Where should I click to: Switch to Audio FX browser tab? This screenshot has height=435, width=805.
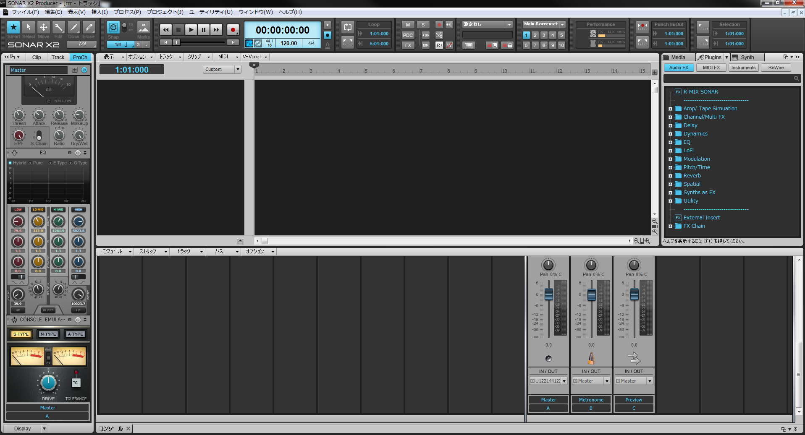coord(679,68)
